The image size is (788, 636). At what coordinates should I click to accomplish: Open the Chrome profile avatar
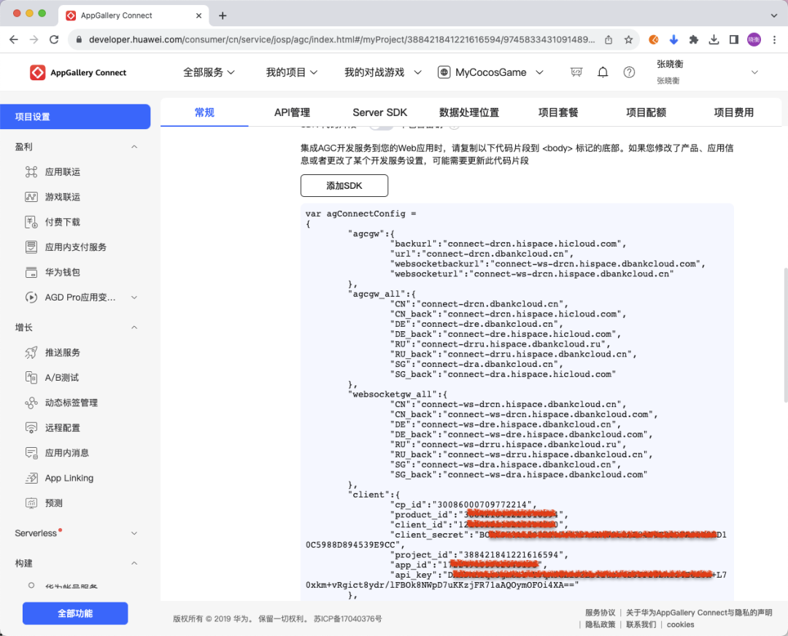pos(754,39)
